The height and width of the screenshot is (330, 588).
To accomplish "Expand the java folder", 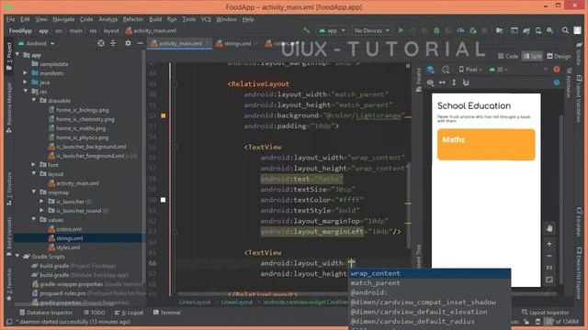I will coord(25,82).
